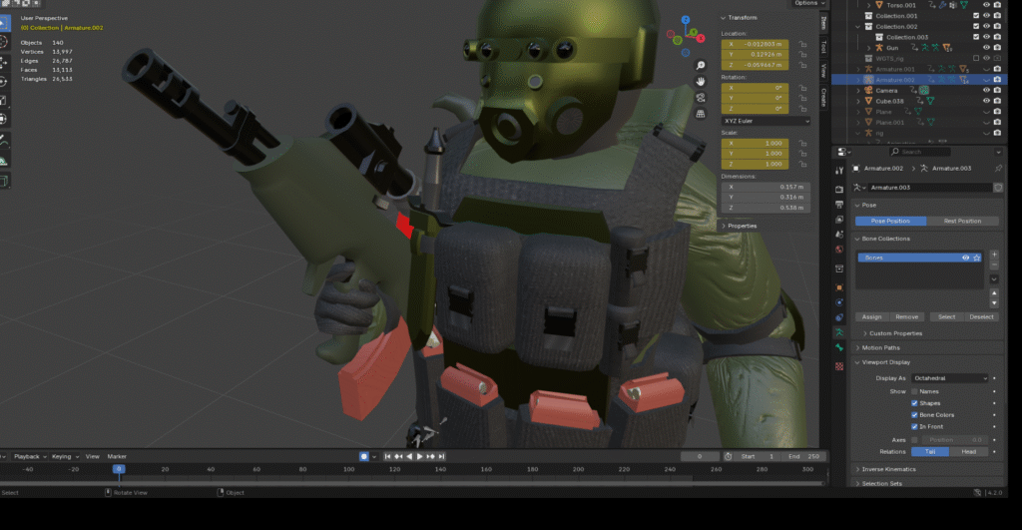Enable the WGTS_rig collection checkbox
1022x530 pixels.
(976, 58)
